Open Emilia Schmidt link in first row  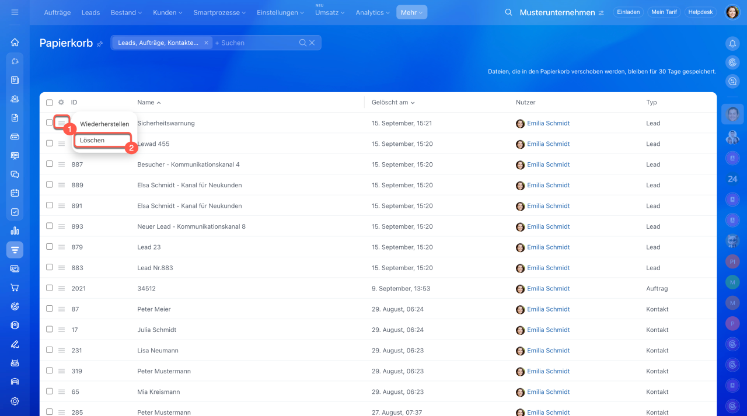pyautogui.click(x=548, y=123)
